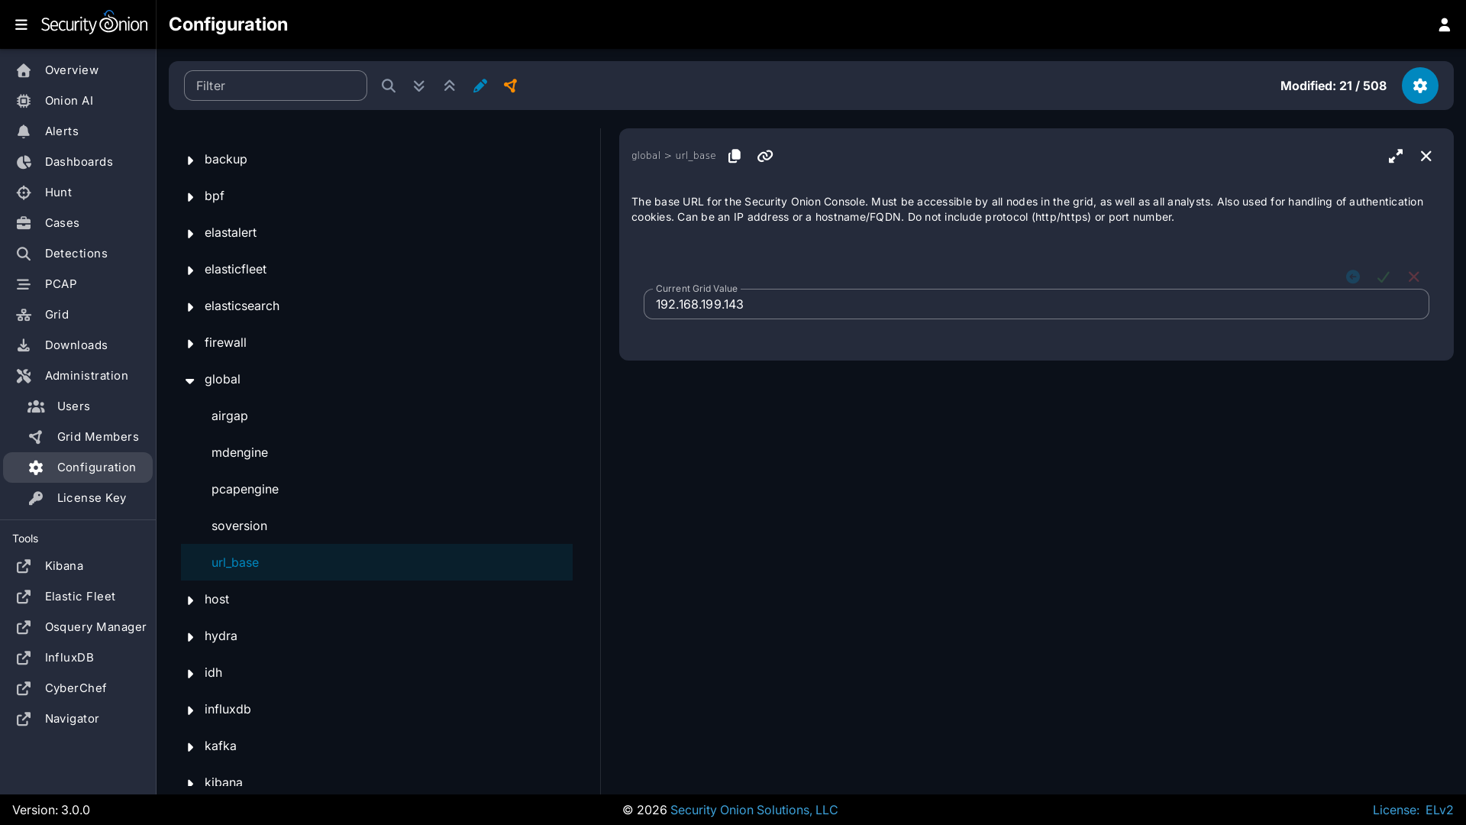Expand the elasticsearch tree node
This screenshot has width=1466, height=825.
[190, 307]
